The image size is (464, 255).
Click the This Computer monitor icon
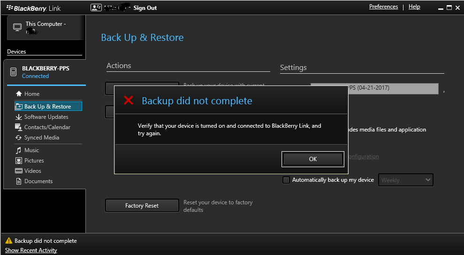tap(17, 27)
